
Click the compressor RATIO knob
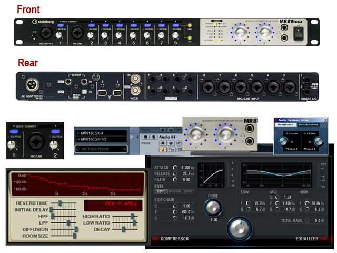tap(175, 179)
